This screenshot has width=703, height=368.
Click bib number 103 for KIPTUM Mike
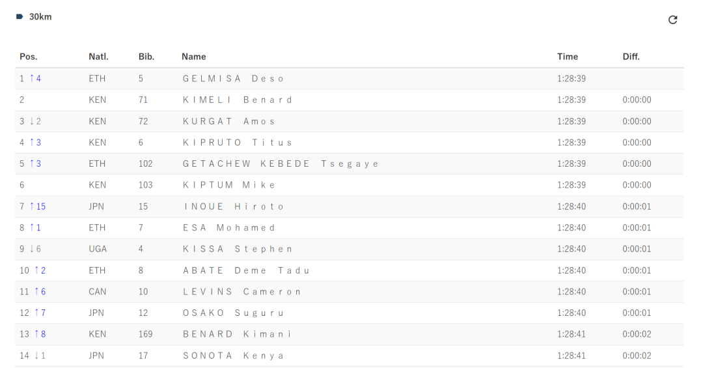click(145, 185)
